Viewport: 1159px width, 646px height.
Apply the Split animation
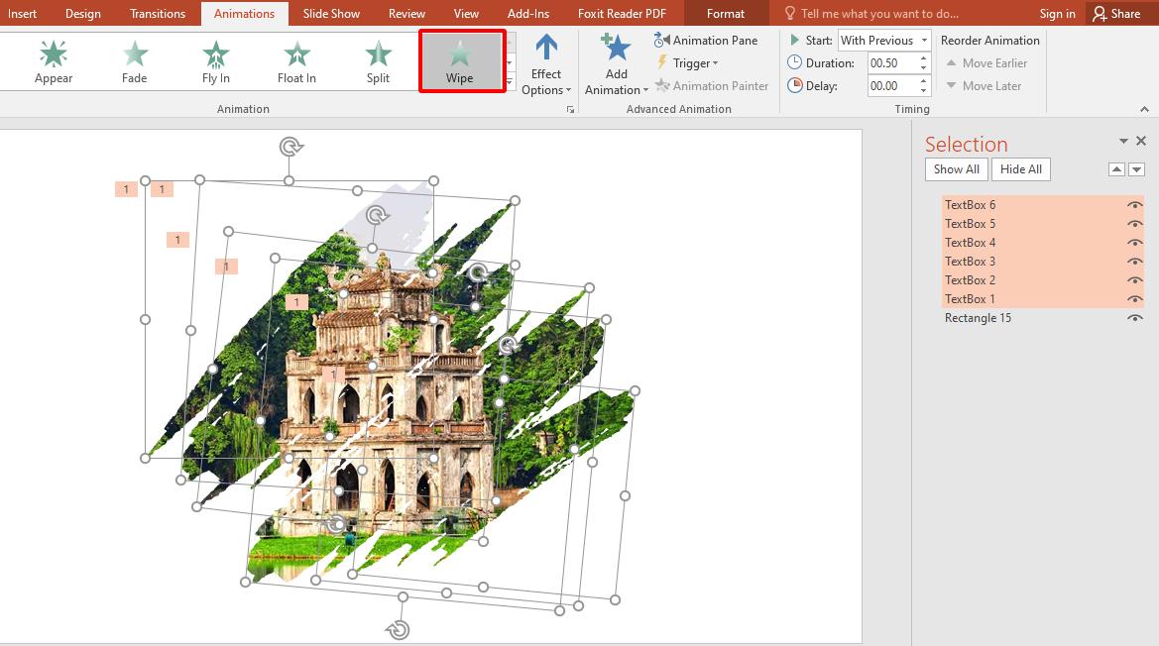[377, 59]
